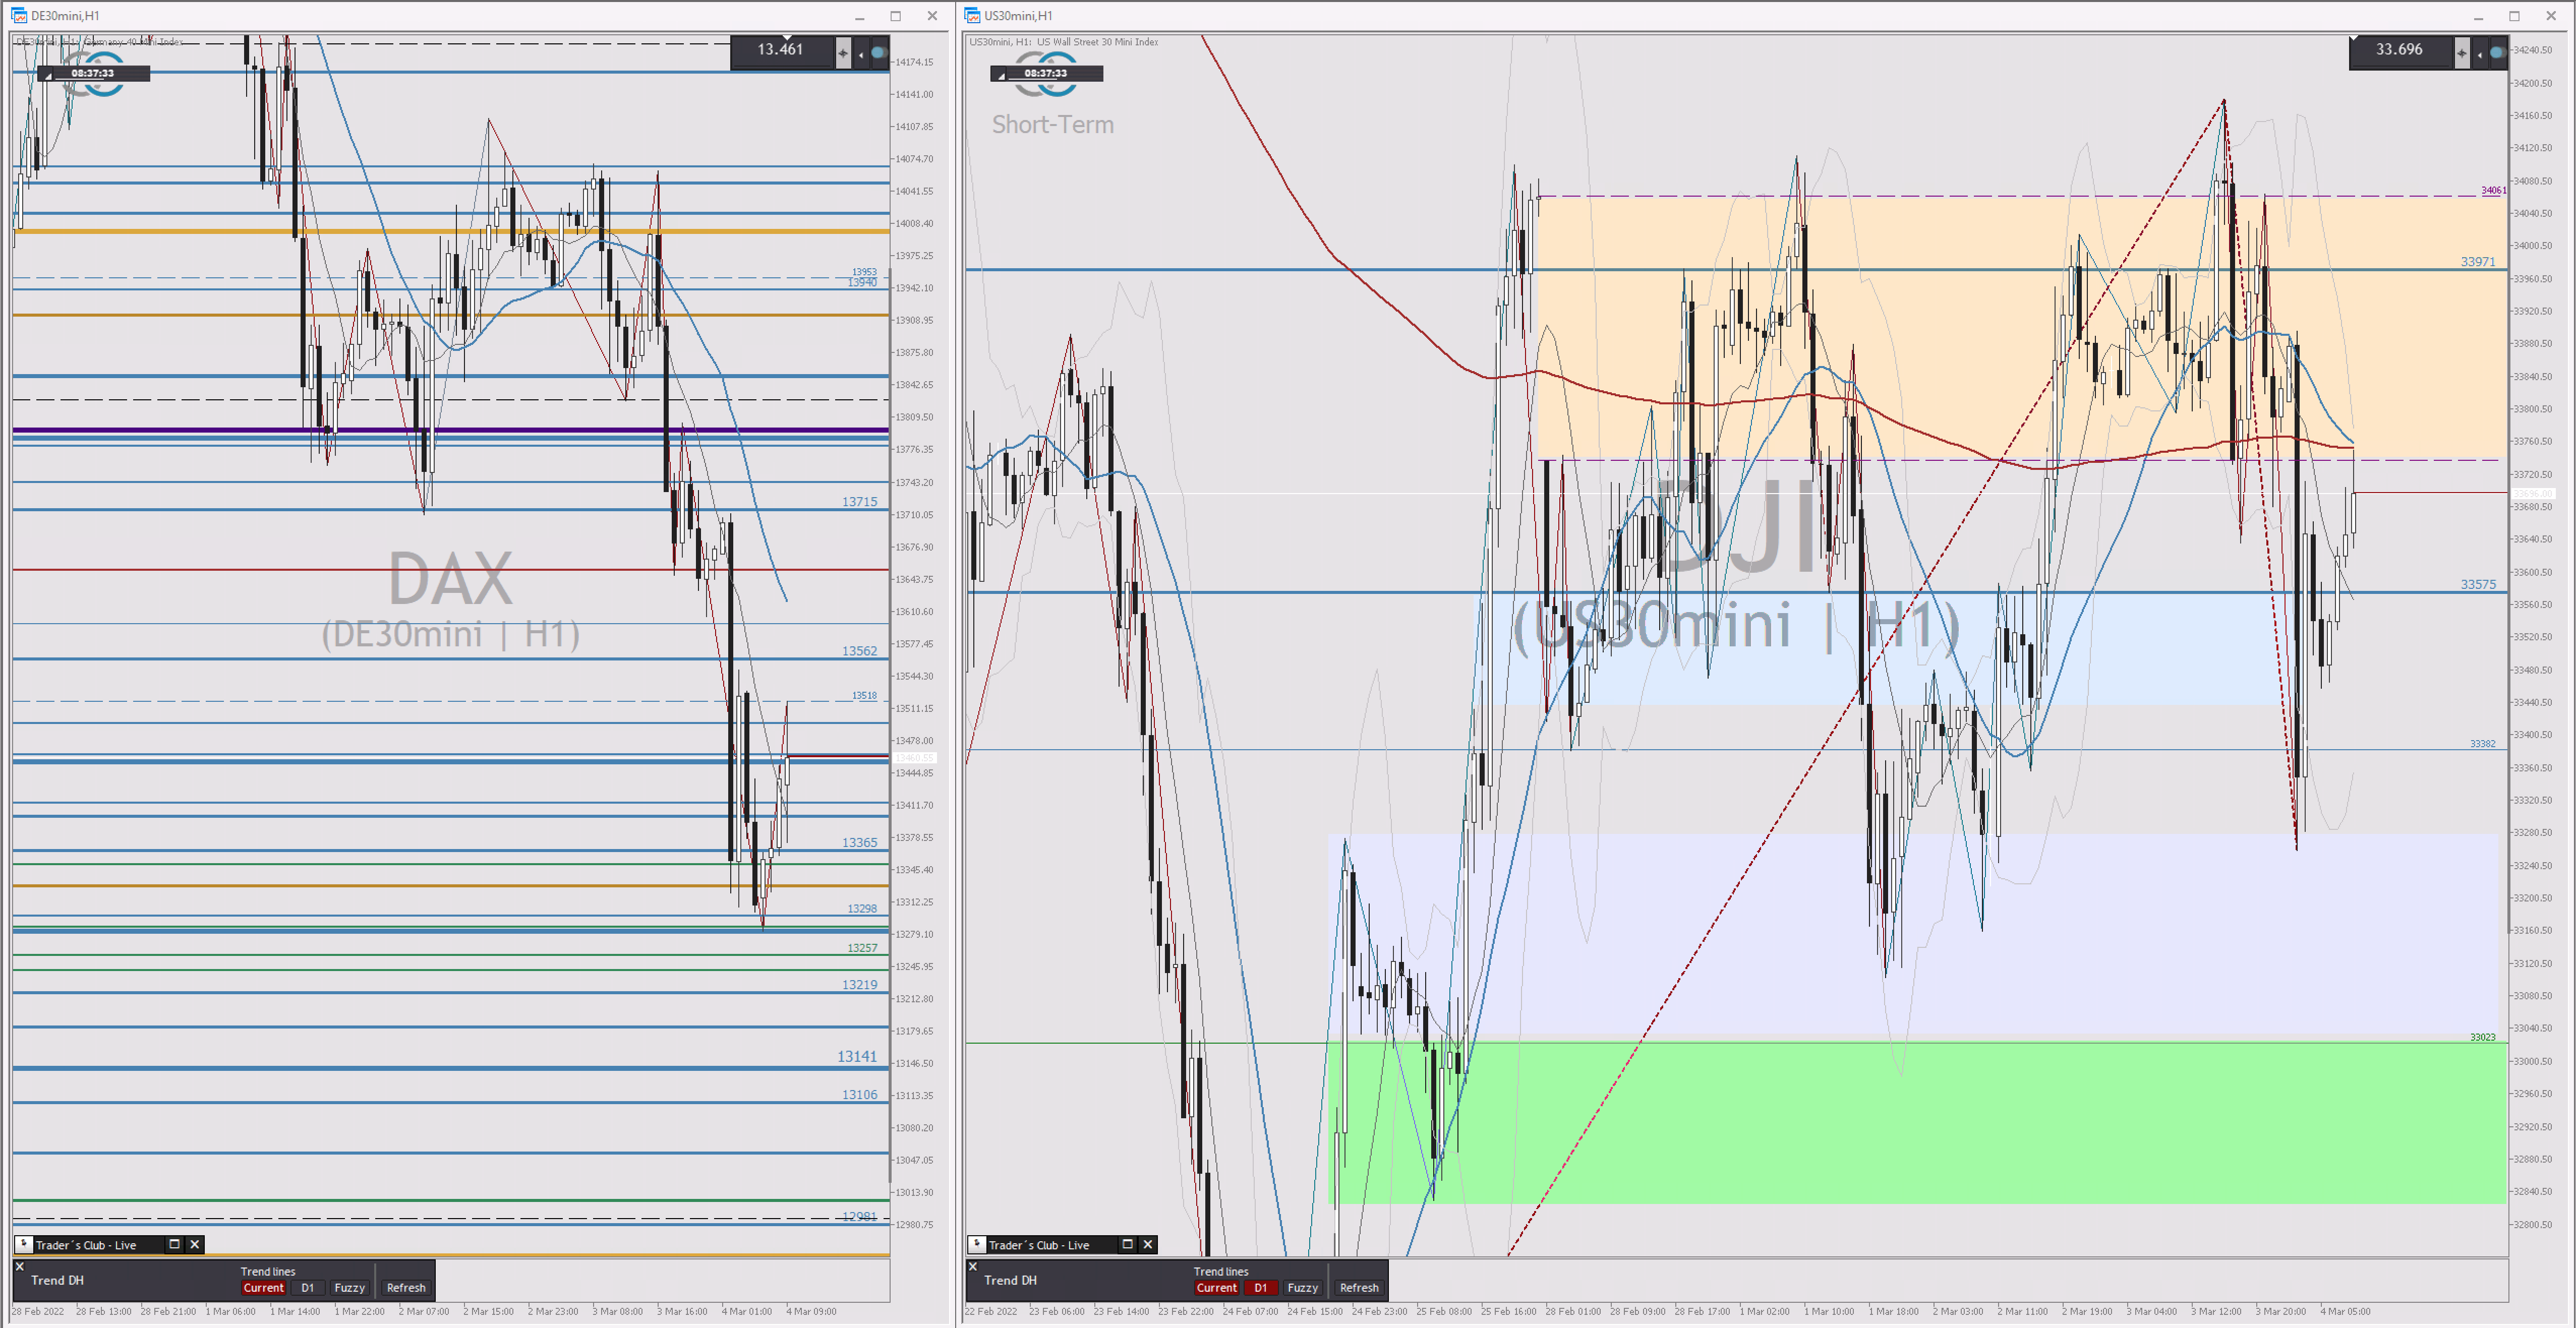Screen dimensions: 2576x1328
Task: Click the left-arrow icon in the US30mini price panel
Action: coord(2480,54)
